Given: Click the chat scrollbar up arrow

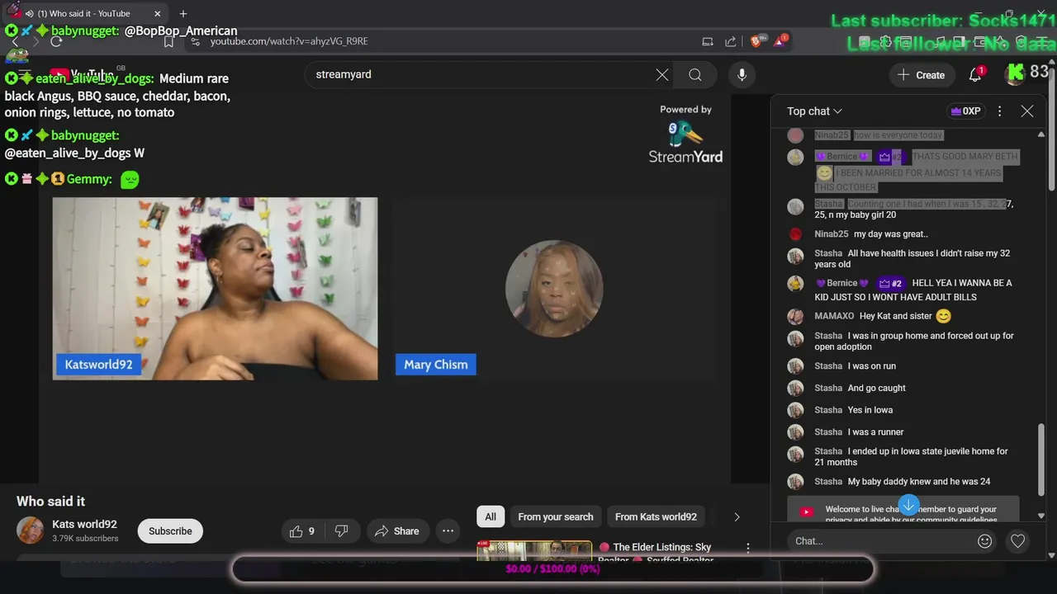Looking at the screenshot, I should click(x=1041, y=134).
